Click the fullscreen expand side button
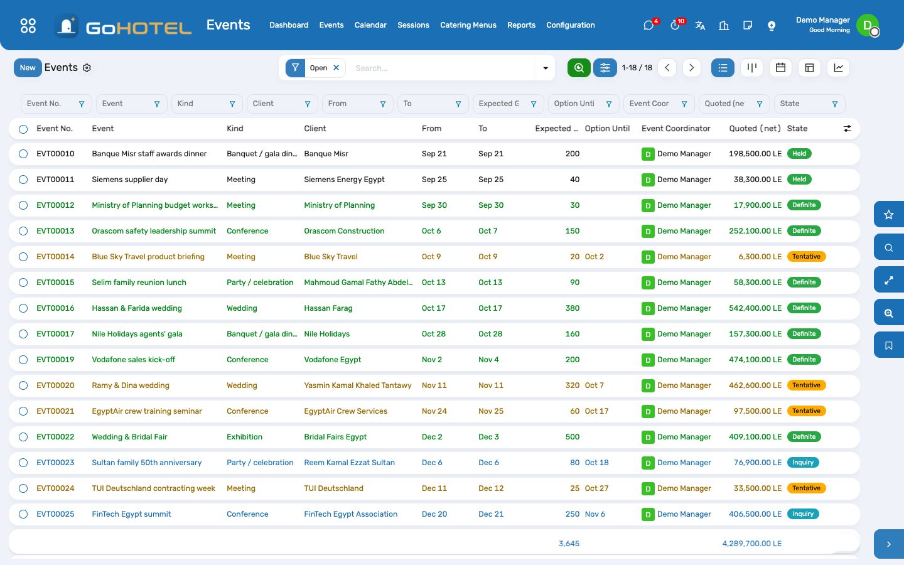The image size is (904, 565). coord(889,280)
